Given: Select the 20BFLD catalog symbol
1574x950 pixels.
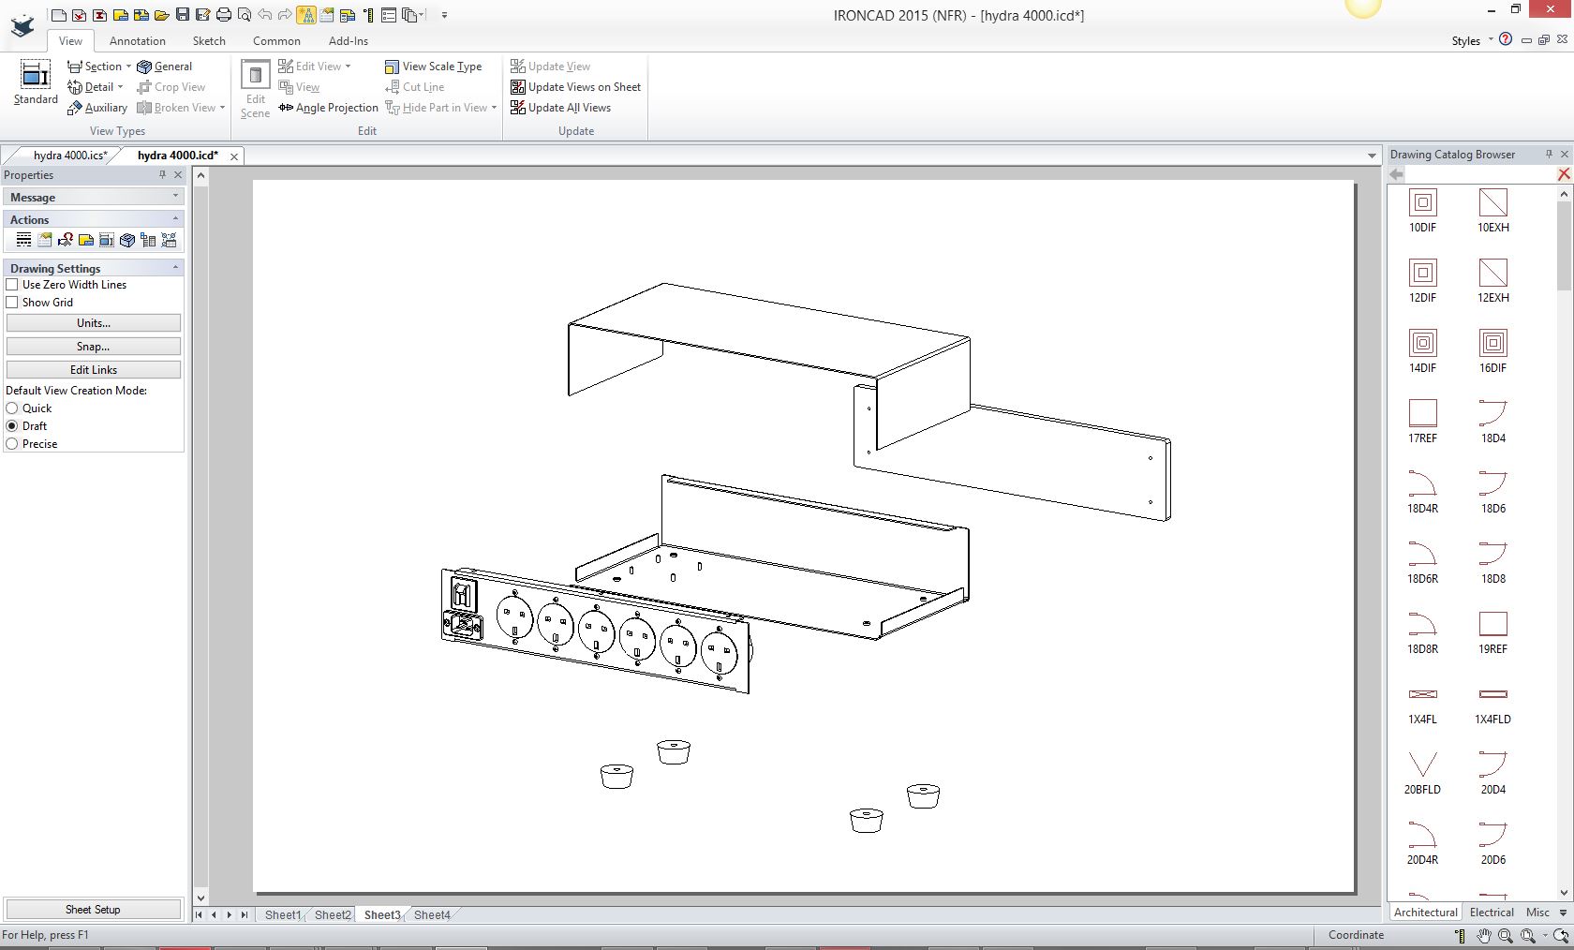Looking at the screenshot, I should [x=1422, y=764].
